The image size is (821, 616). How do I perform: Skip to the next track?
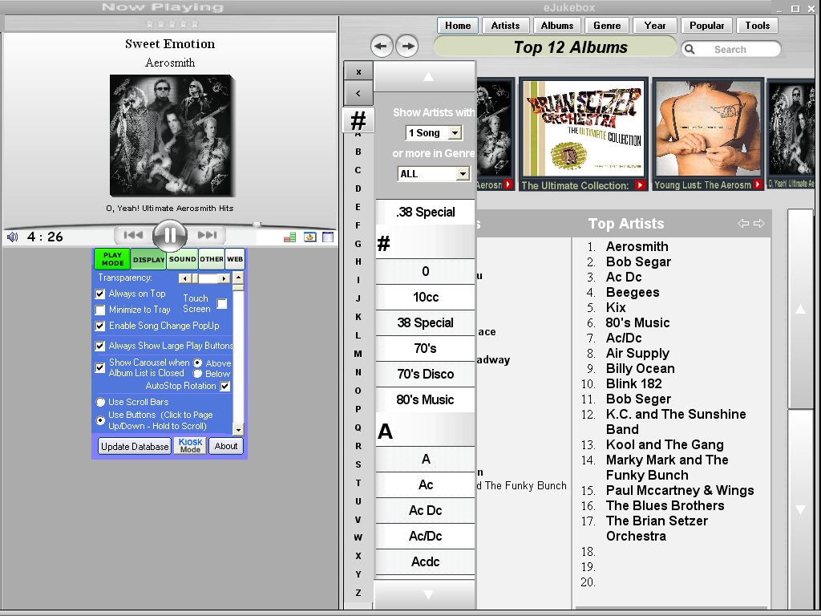[207, 235]
